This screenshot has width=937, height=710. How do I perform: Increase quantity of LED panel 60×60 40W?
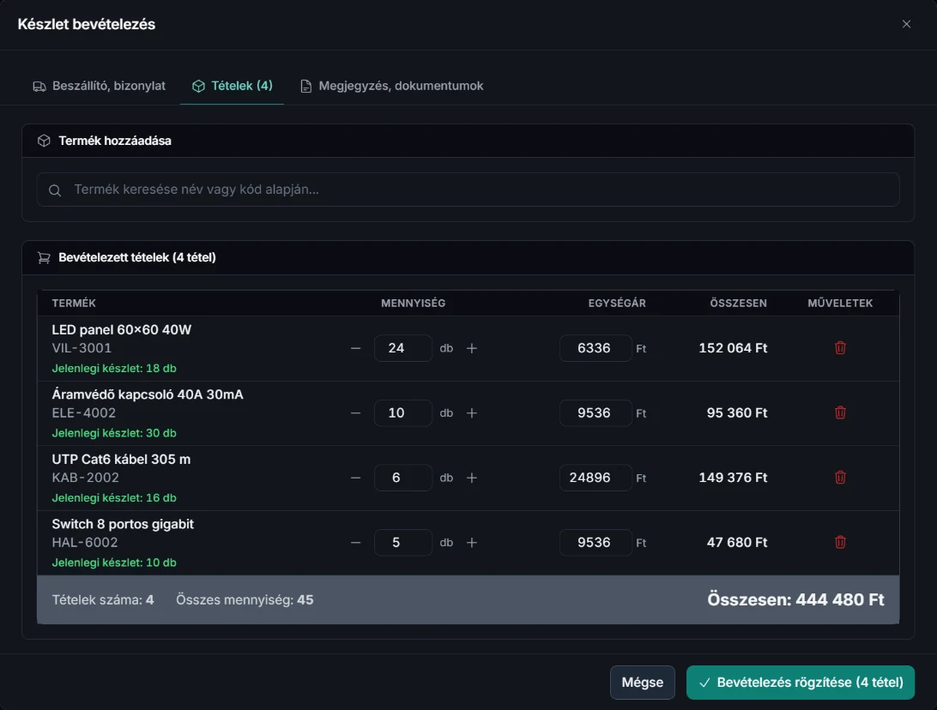tap(471, 348)
